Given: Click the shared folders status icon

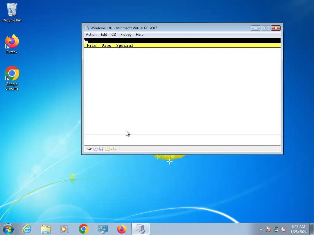Looking at the screenshot, I should click(x=108, y=149).
